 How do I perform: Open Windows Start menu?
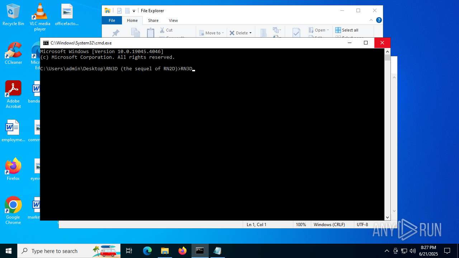click(9, 251)
